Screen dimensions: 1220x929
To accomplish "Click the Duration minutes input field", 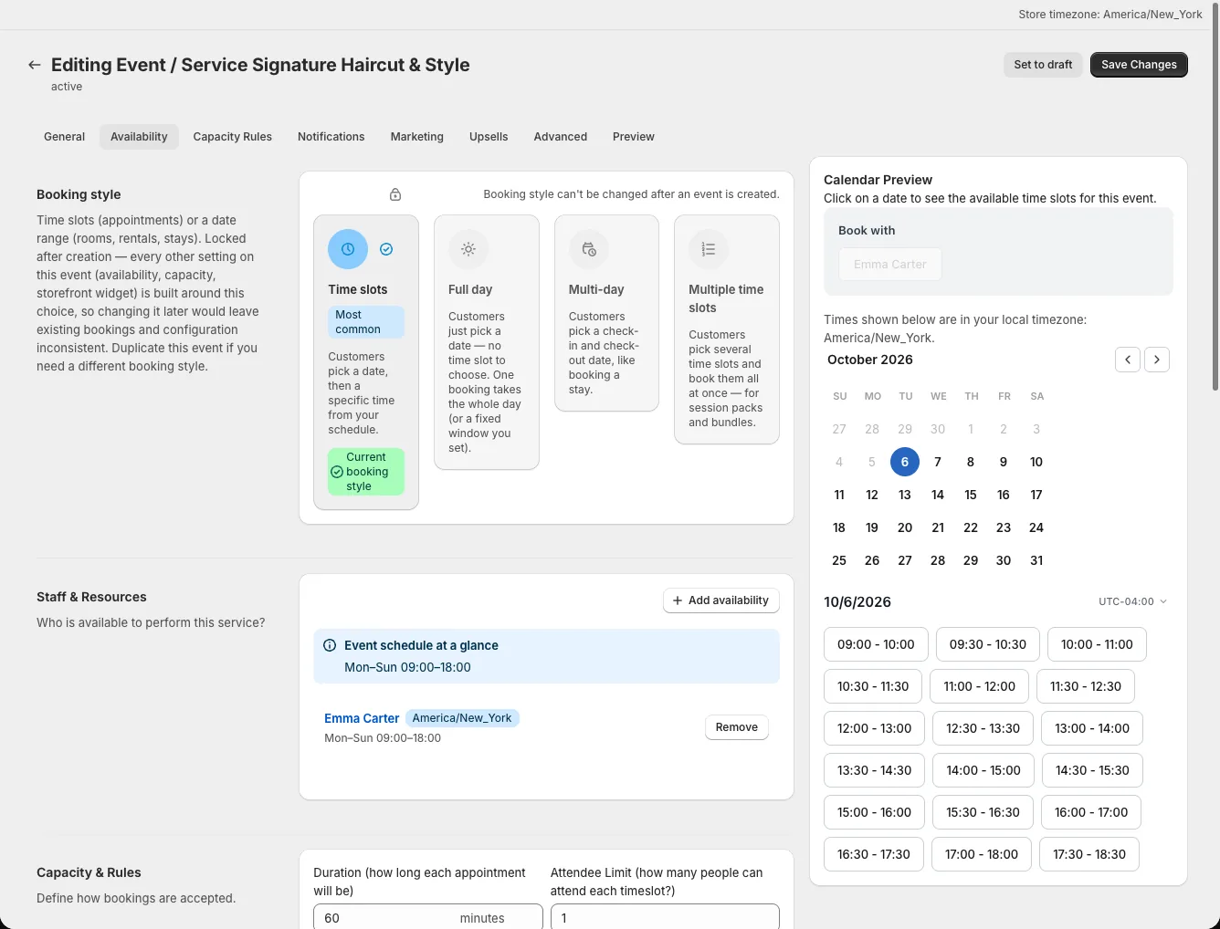I will (x=428, y=917).
